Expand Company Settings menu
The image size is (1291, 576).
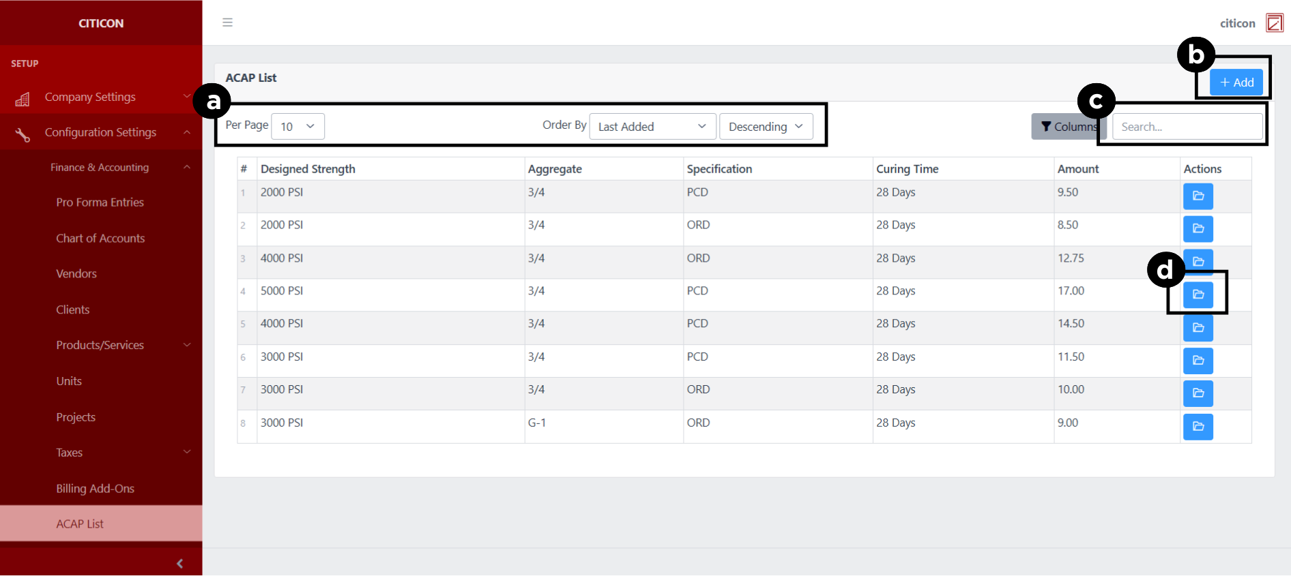101,97
